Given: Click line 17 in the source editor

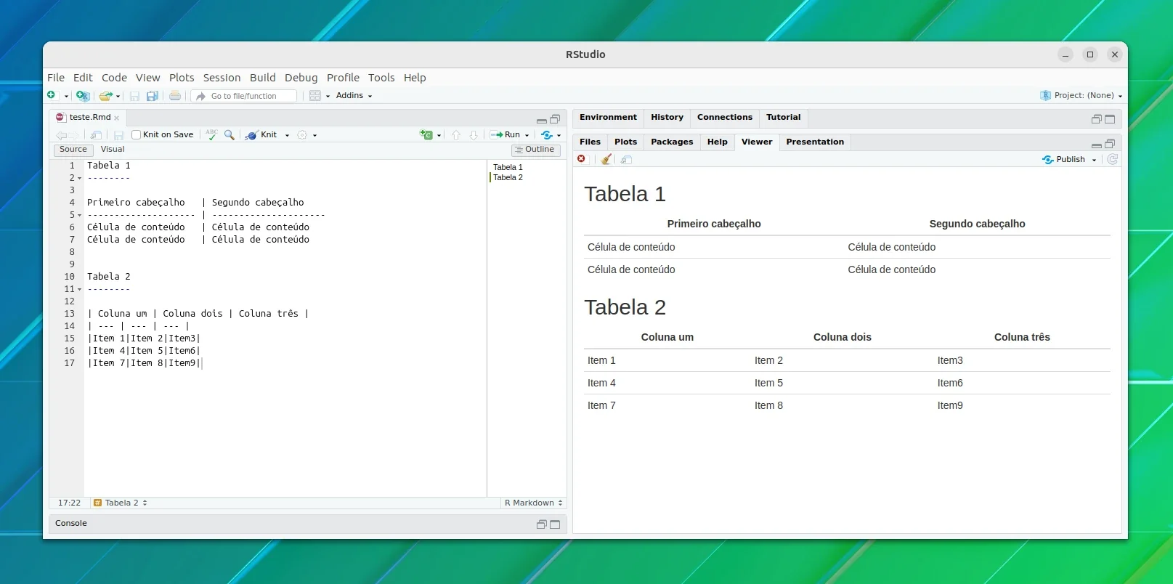Looking at the screenshot, I should pos(285,363).
